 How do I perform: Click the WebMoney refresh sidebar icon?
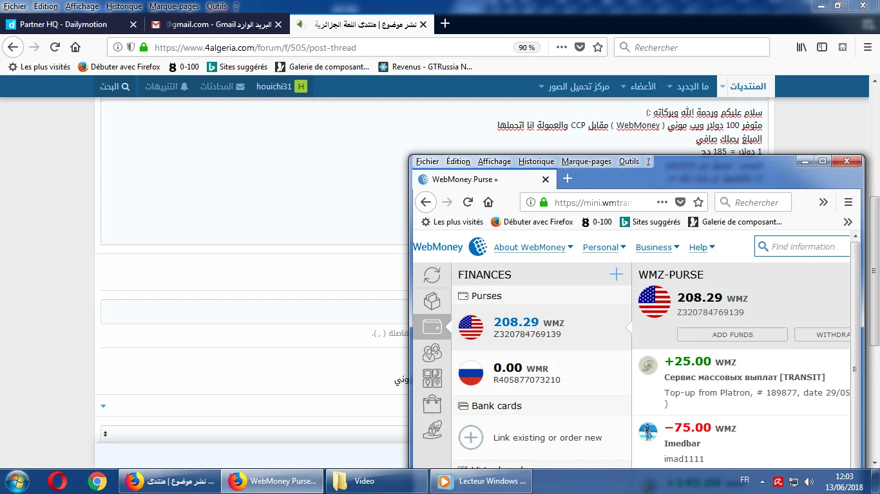click(432, 275)
